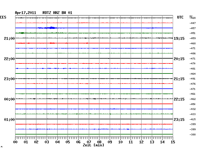Click the 11 minute axis label
Screen dimensions: 197x150
pos(131,142)
